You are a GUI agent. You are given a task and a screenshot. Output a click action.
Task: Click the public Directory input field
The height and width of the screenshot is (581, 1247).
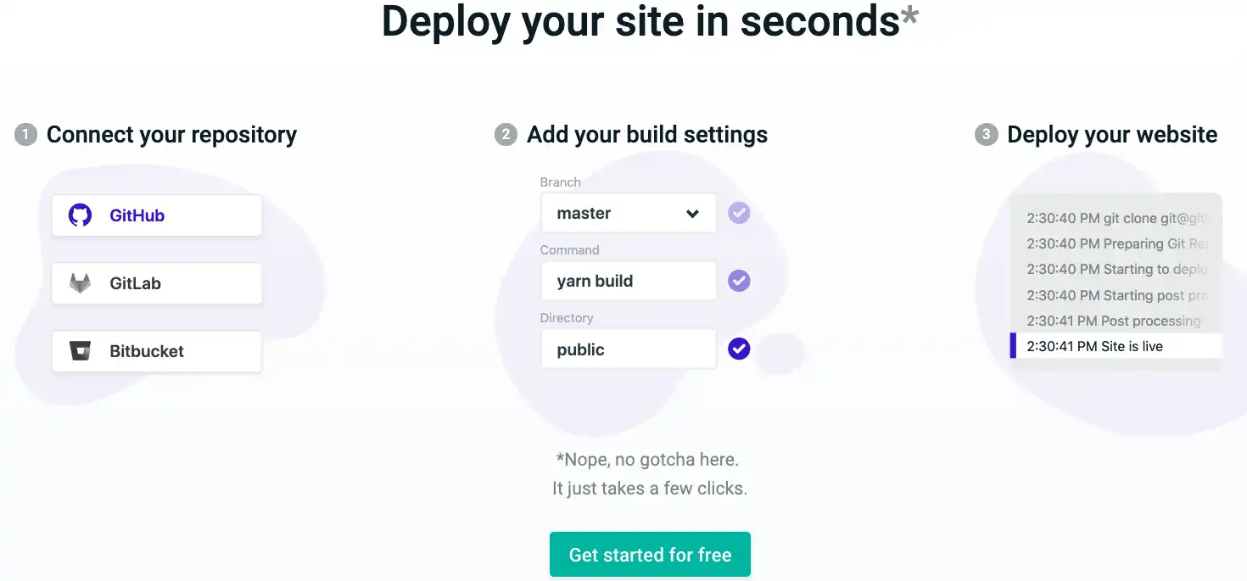pyautogui.click(x=629, y=349)
